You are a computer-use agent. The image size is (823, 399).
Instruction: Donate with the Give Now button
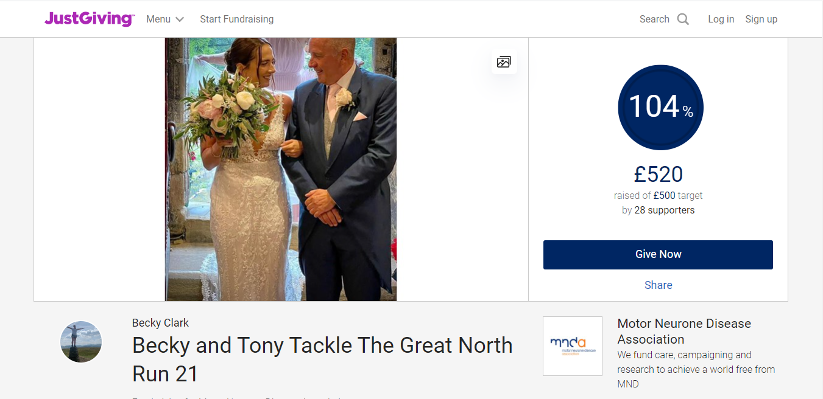(x=658, y=254)
